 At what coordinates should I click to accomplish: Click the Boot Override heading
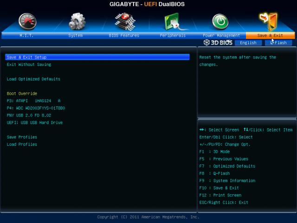point(22,93)
